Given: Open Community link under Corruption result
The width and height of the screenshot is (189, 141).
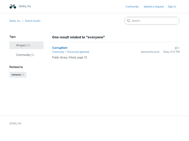Looking at the screenshot, I should coord(58,52).
